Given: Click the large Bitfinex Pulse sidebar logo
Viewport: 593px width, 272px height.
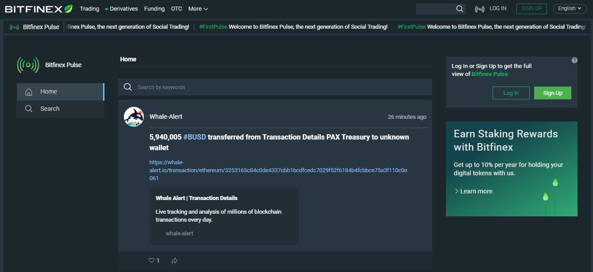Looking at the screenshot, I should coord(28,64).
